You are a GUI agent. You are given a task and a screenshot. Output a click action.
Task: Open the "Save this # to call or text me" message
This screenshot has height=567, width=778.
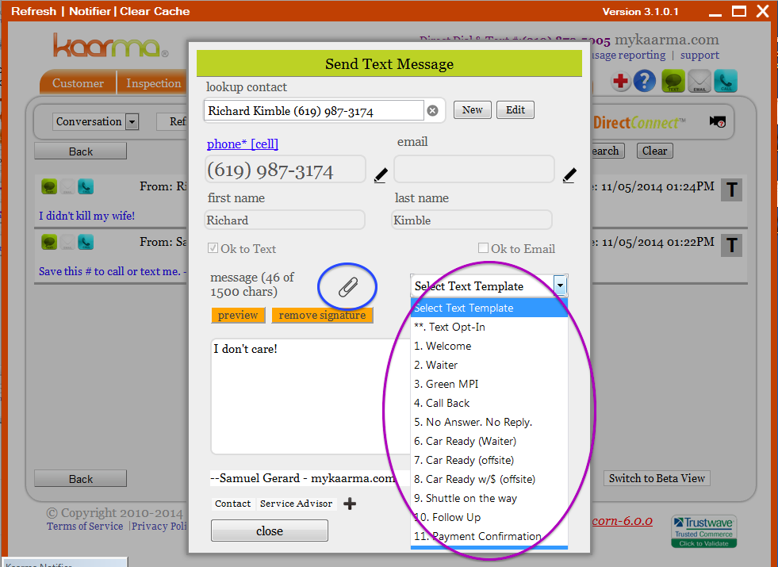(113, 271)
